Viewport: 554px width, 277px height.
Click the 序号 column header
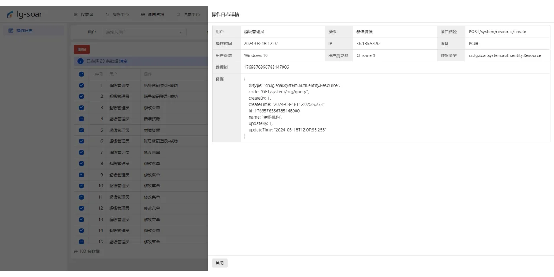99,74
